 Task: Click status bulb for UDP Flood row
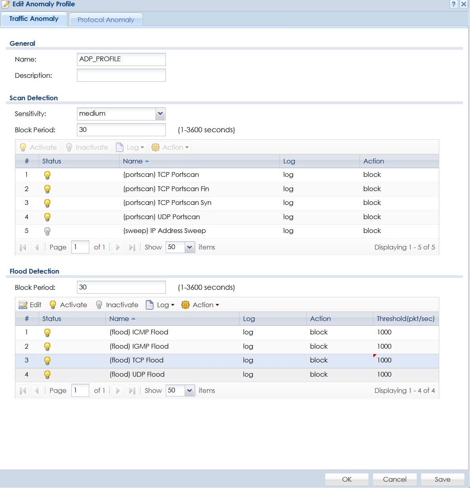[x=47, y=374]
